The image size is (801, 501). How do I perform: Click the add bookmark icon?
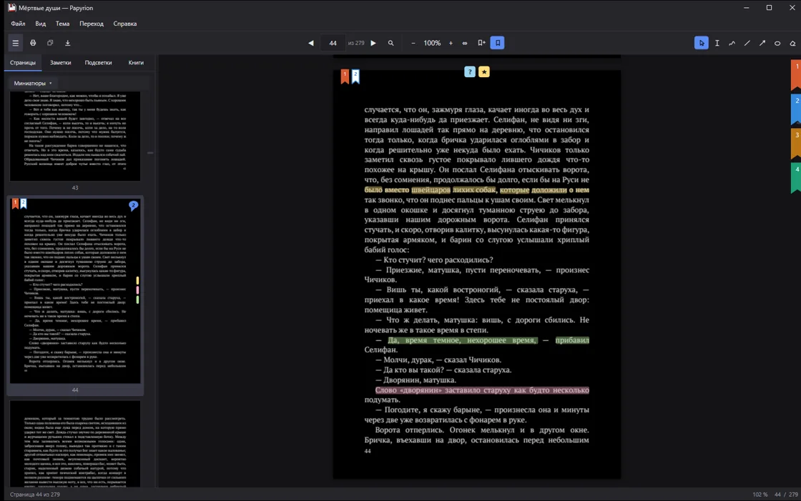[x=481, y=43]
